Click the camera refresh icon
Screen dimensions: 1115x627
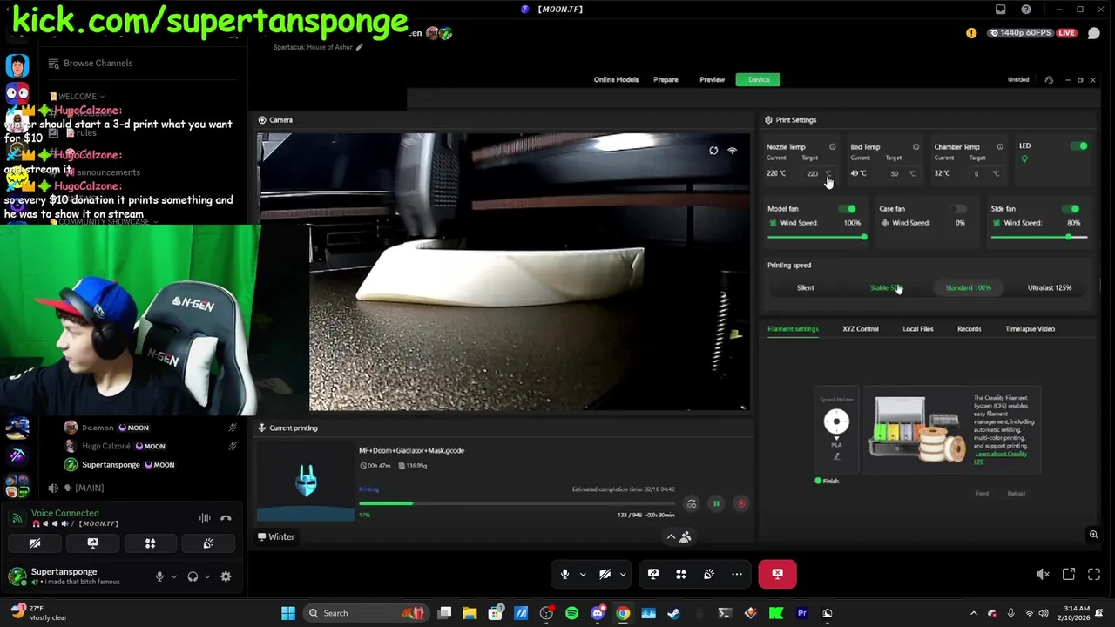point(713,151)
